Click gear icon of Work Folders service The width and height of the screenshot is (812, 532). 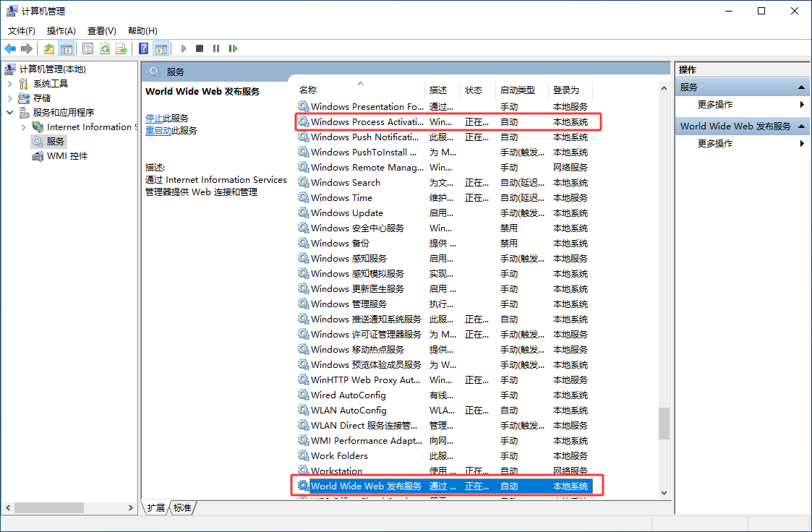pyautogui.click(x=304, y=455)
